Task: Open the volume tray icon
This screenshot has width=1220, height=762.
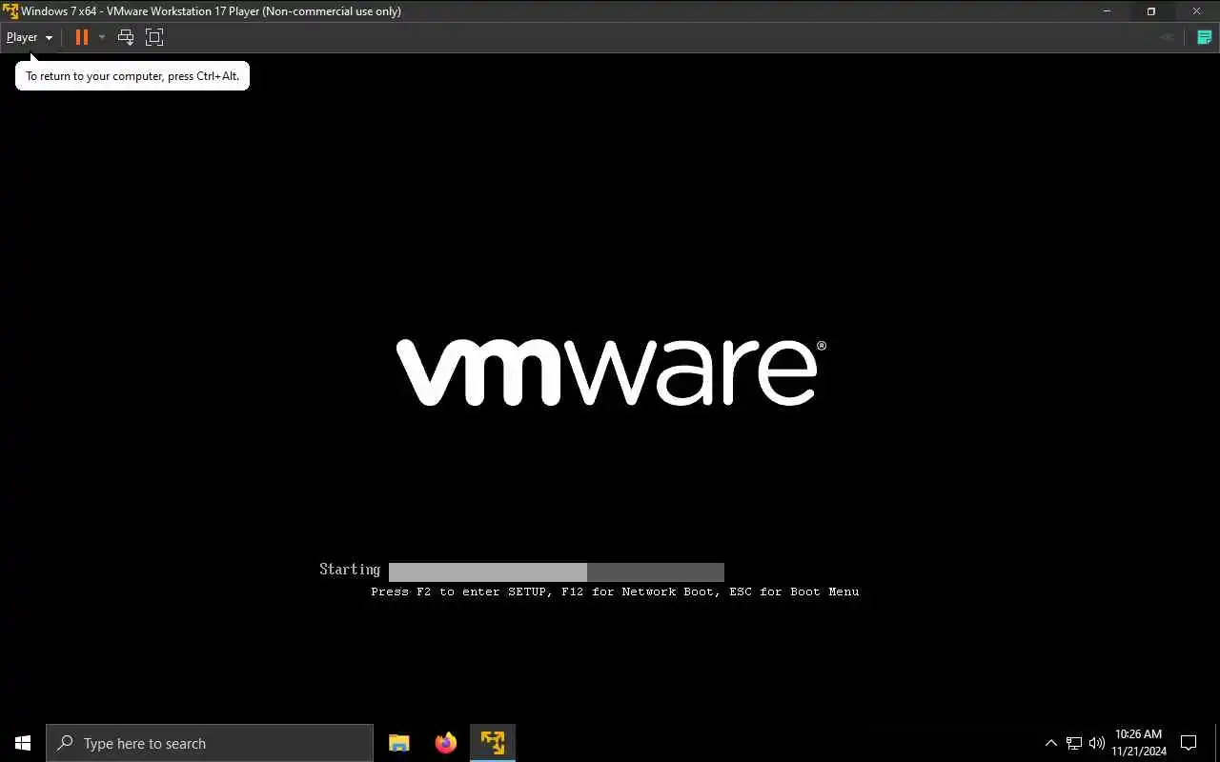Action: coord(1097,743)
